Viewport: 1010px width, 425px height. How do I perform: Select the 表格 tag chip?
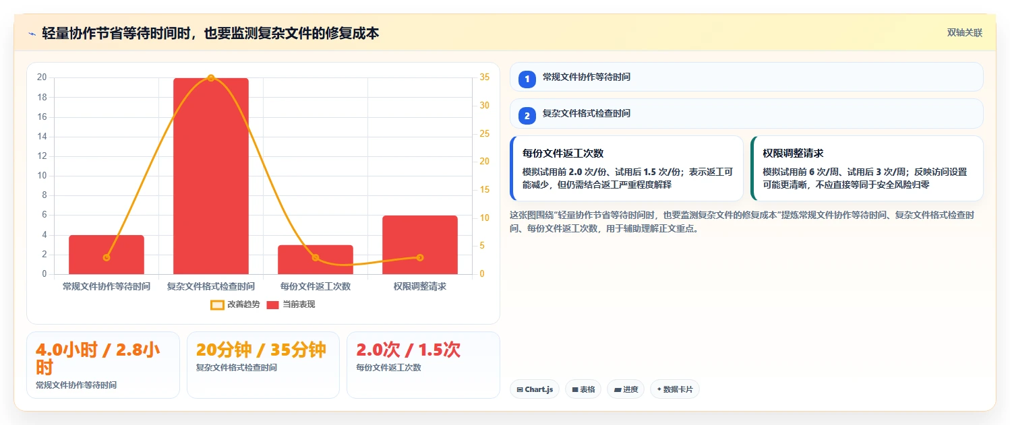tap(583, 389)
